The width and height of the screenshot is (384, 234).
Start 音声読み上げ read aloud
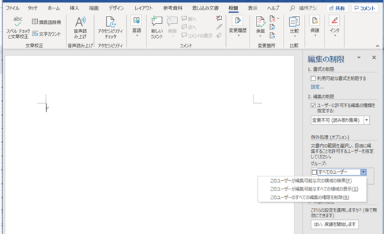pyautogui.click(x=80, y=27)
